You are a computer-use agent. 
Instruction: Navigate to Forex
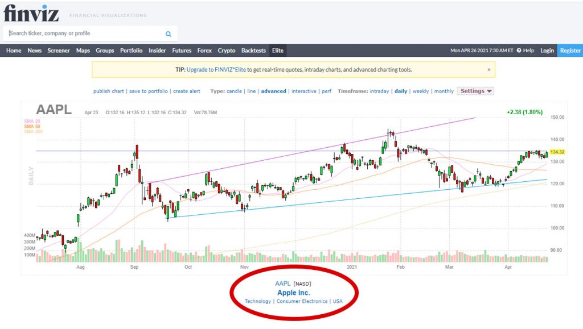tap(204, 51)
